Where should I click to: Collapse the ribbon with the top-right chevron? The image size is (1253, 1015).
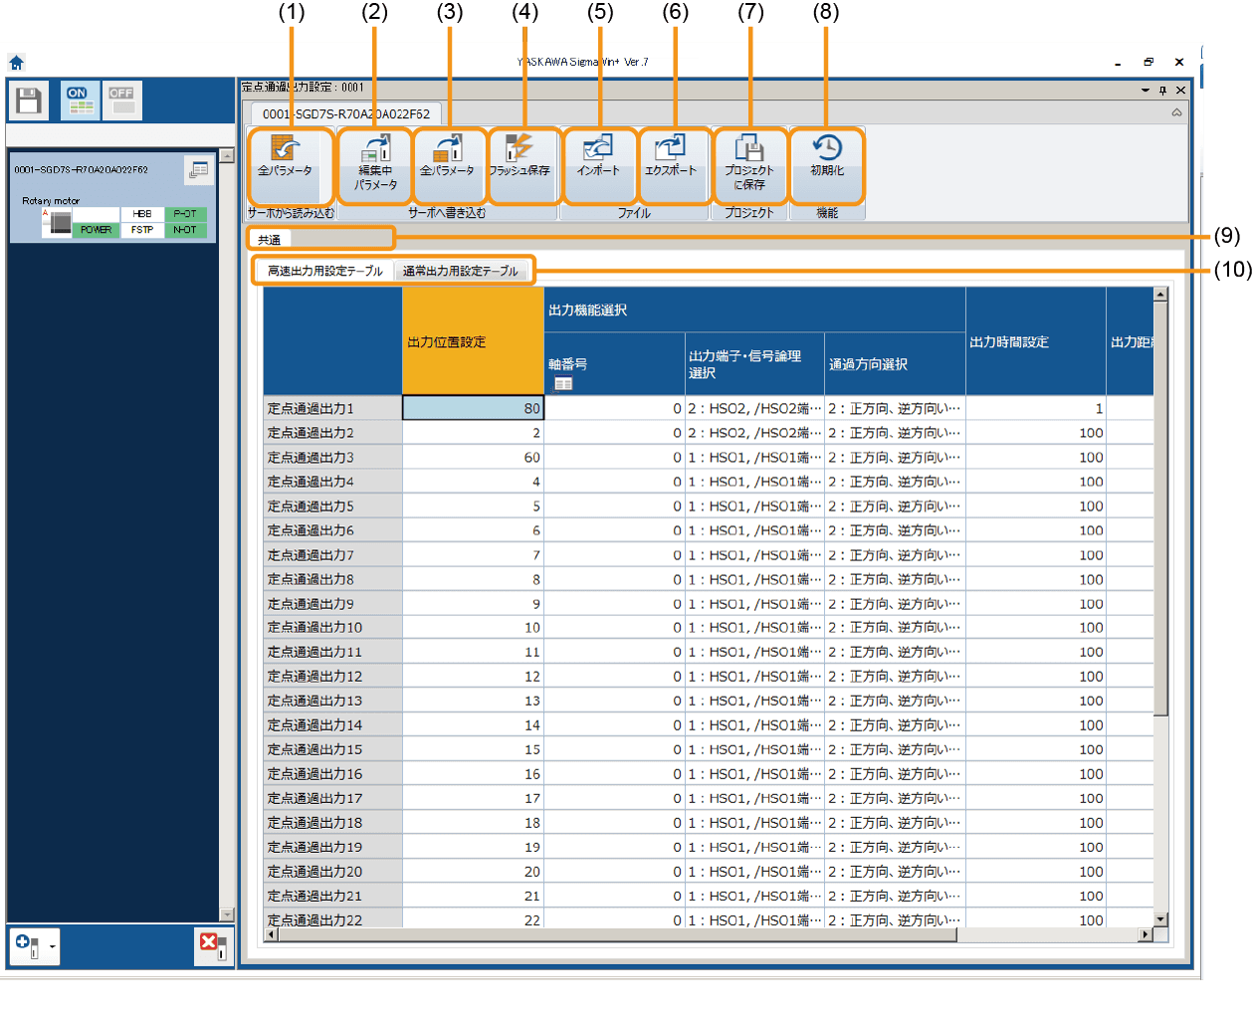[1176, 113]
